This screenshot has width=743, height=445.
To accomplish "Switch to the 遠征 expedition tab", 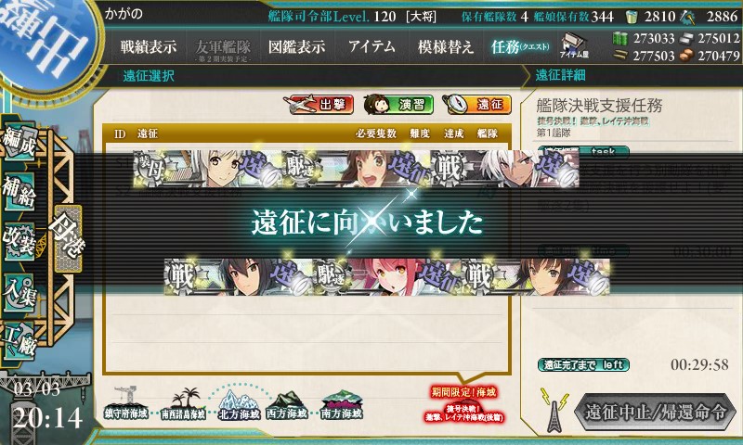I will click(x=476, y=105).
